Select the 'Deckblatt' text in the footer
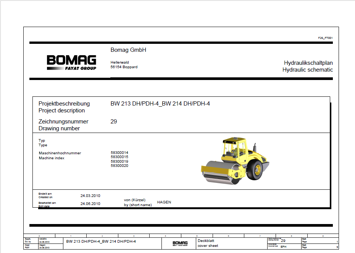This screenshot has width=355, height=253. pos(206,241)
